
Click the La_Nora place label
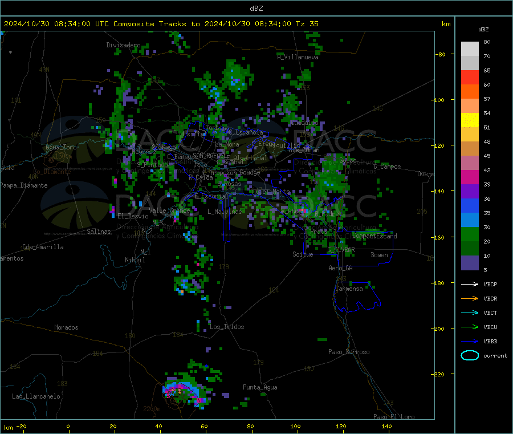point(227,144)
